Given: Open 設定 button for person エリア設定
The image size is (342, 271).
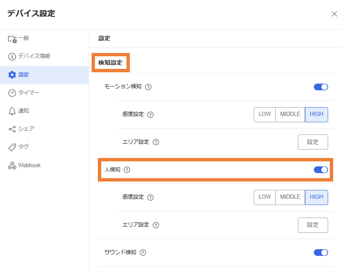Looking at the screenshot, I should [313, 225].
